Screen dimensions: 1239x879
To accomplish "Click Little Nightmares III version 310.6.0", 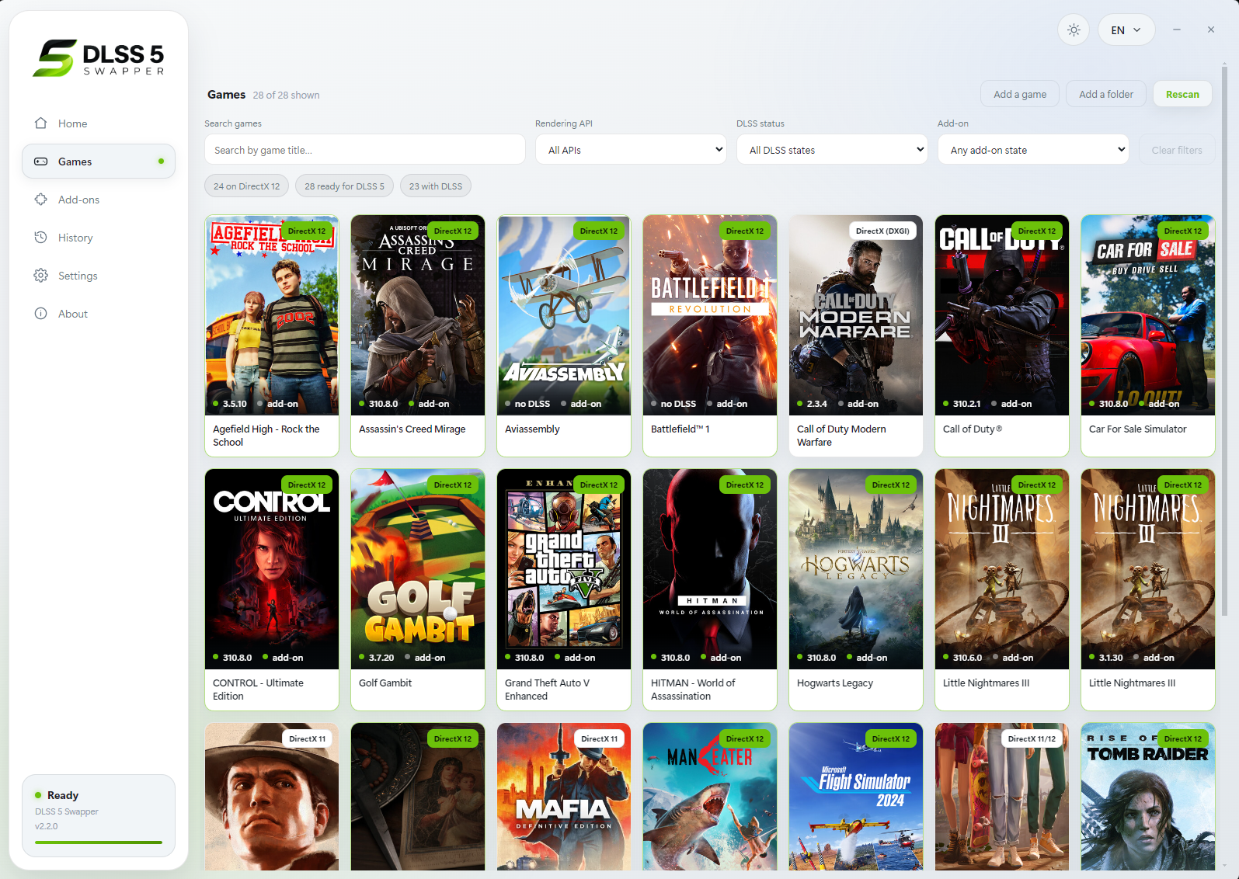I will coord(967,658).
